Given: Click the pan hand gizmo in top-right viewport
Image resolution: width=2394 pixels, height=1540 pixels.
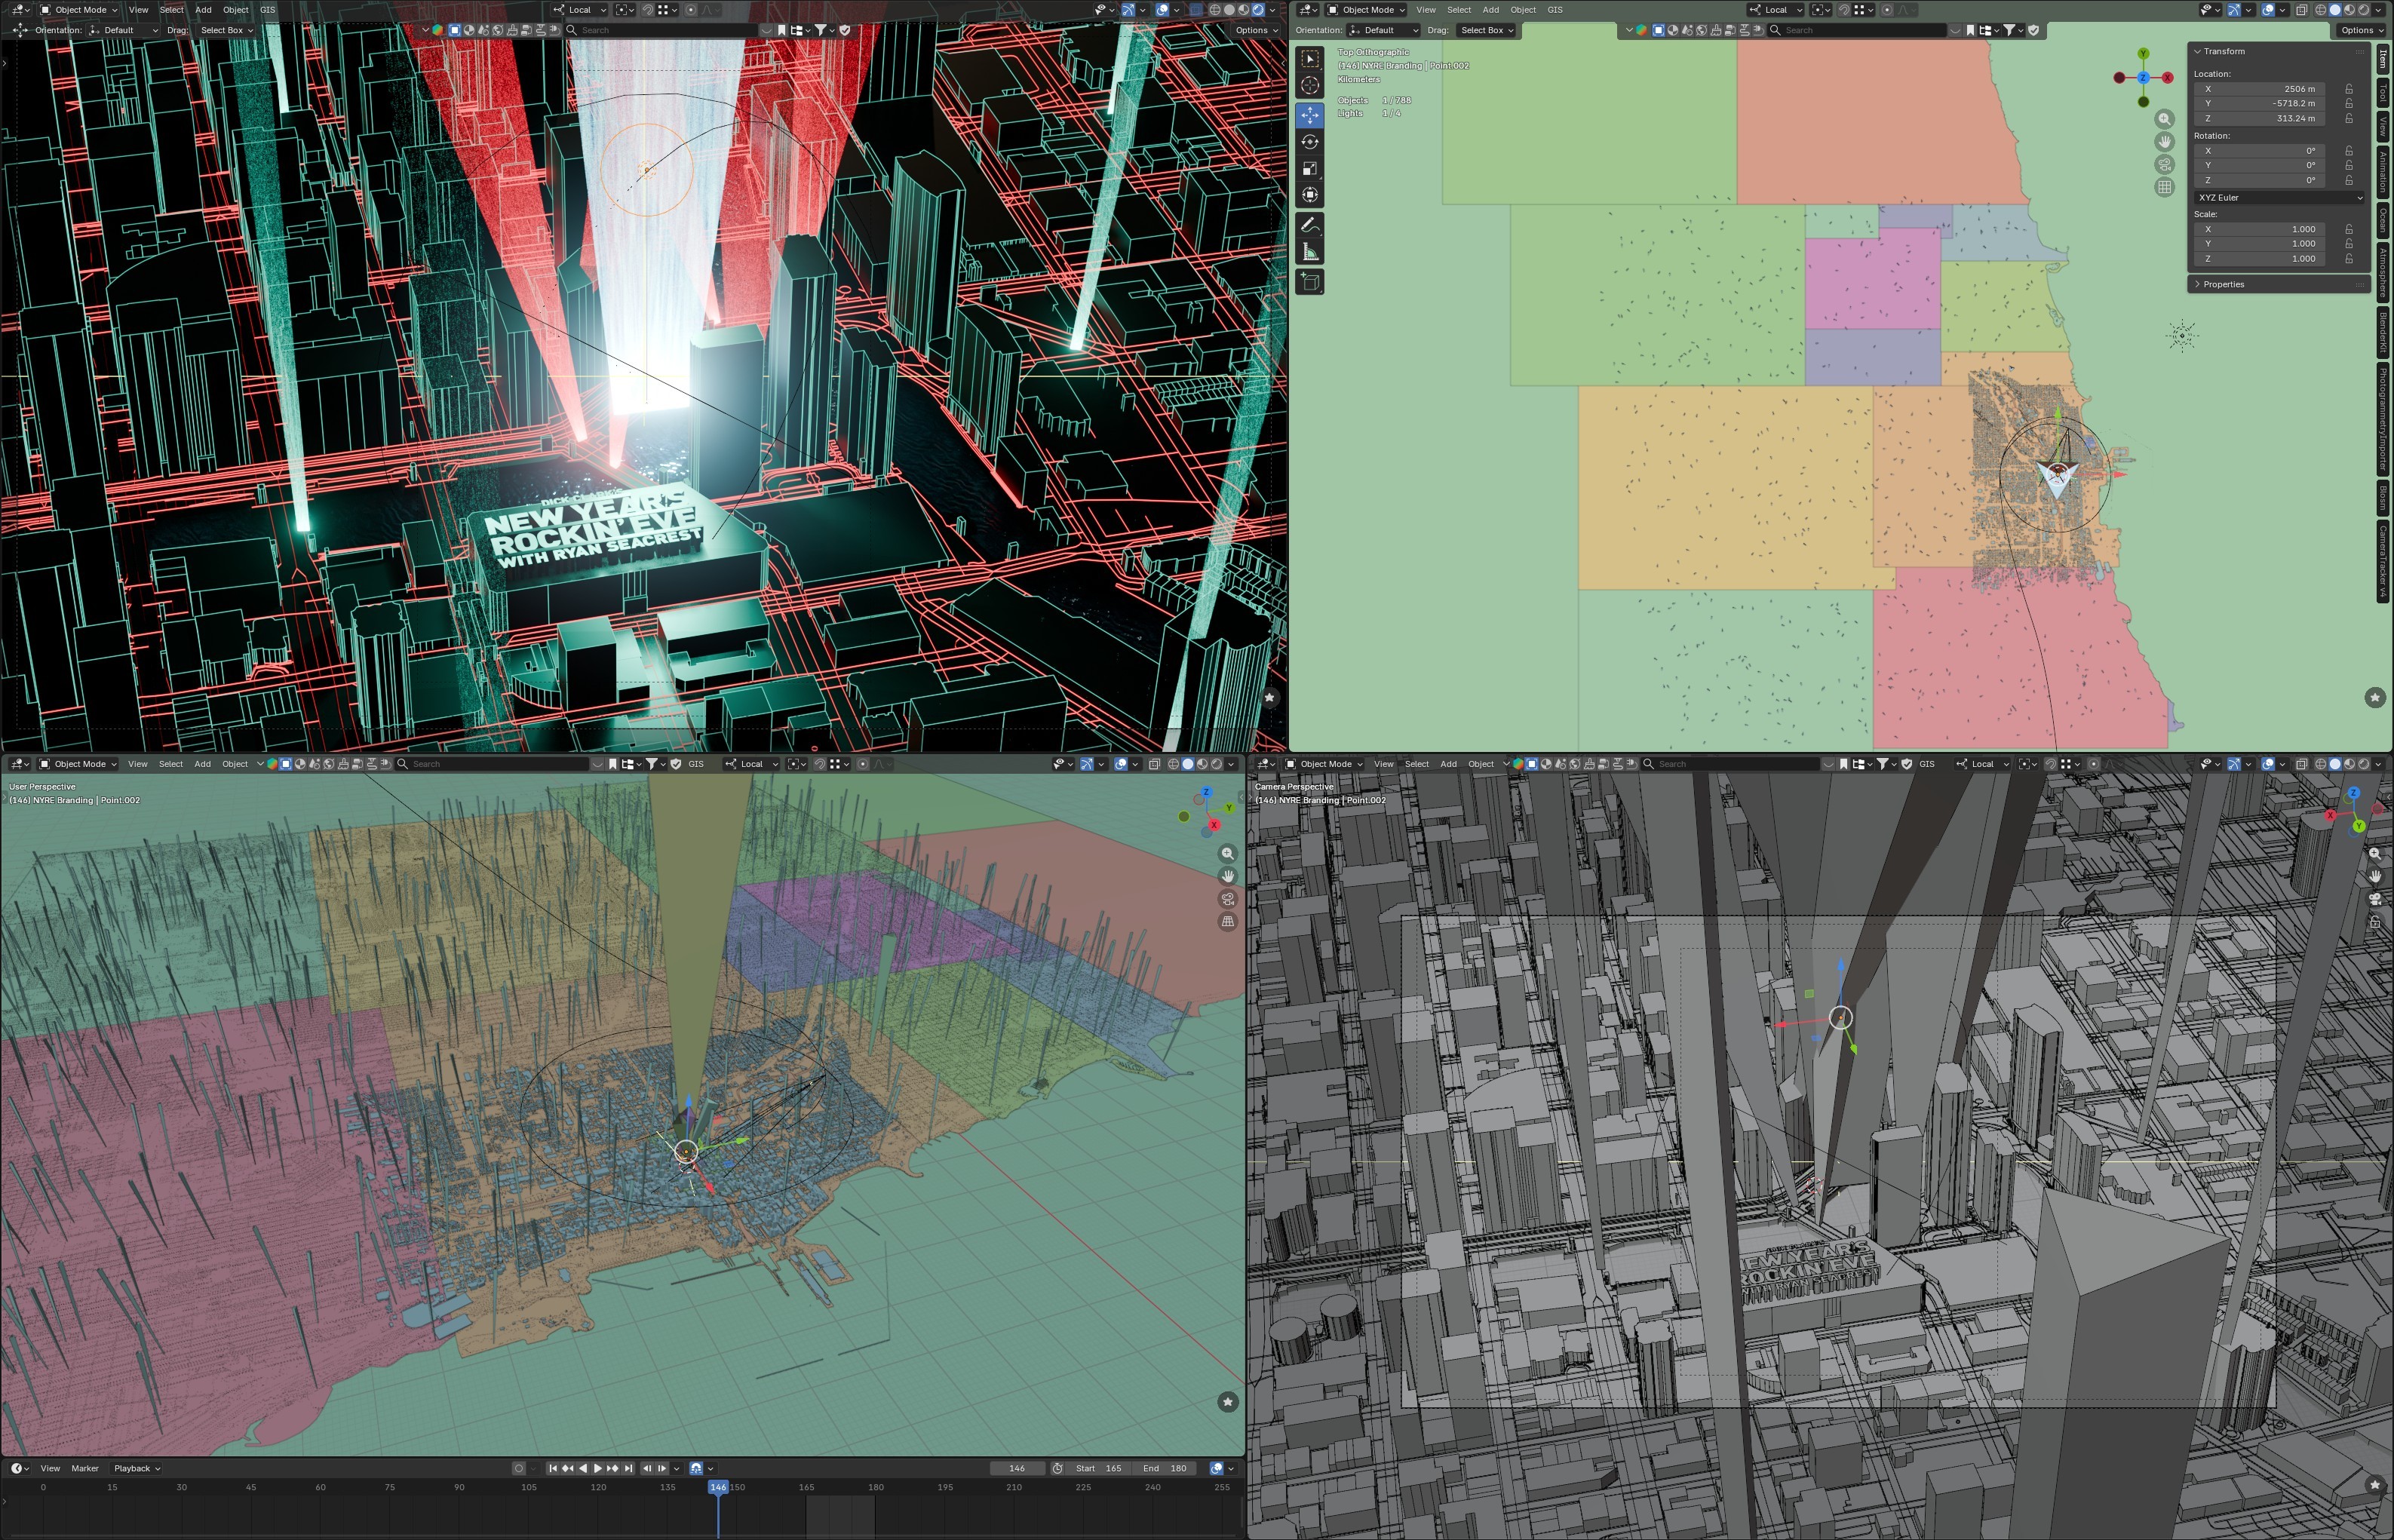Looking at the screenshot, I should pos(2164,141).
